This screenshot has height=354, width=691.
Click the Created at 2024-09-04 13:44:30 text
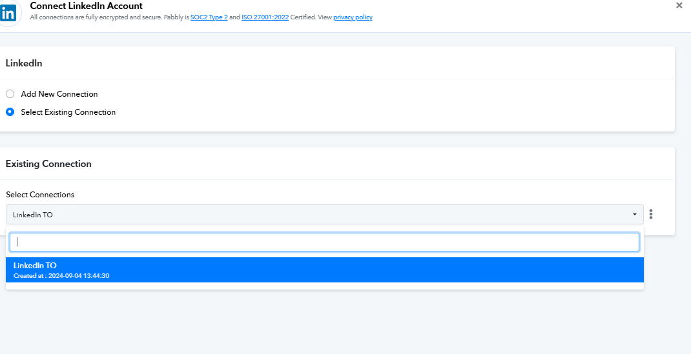click(x=61, y=276)
